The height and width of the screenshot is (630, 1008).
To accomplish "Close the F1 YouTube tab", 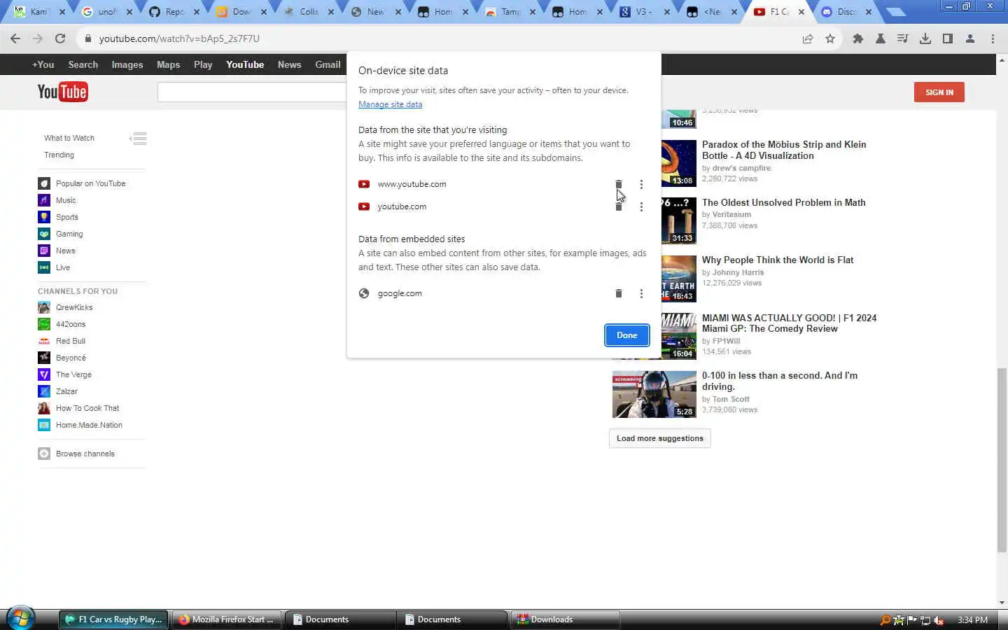I will coord(801,12).
